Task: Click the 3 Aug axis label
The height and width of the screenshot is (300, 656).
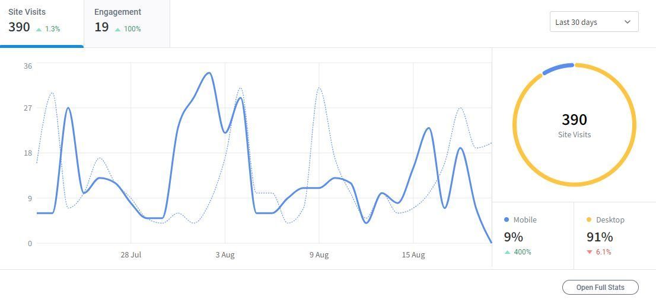Action: 225,255
